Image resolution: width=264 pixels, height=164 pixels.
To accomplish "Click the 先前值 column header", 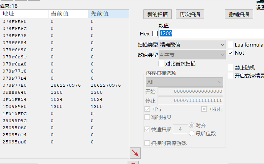I will [108, 13].
